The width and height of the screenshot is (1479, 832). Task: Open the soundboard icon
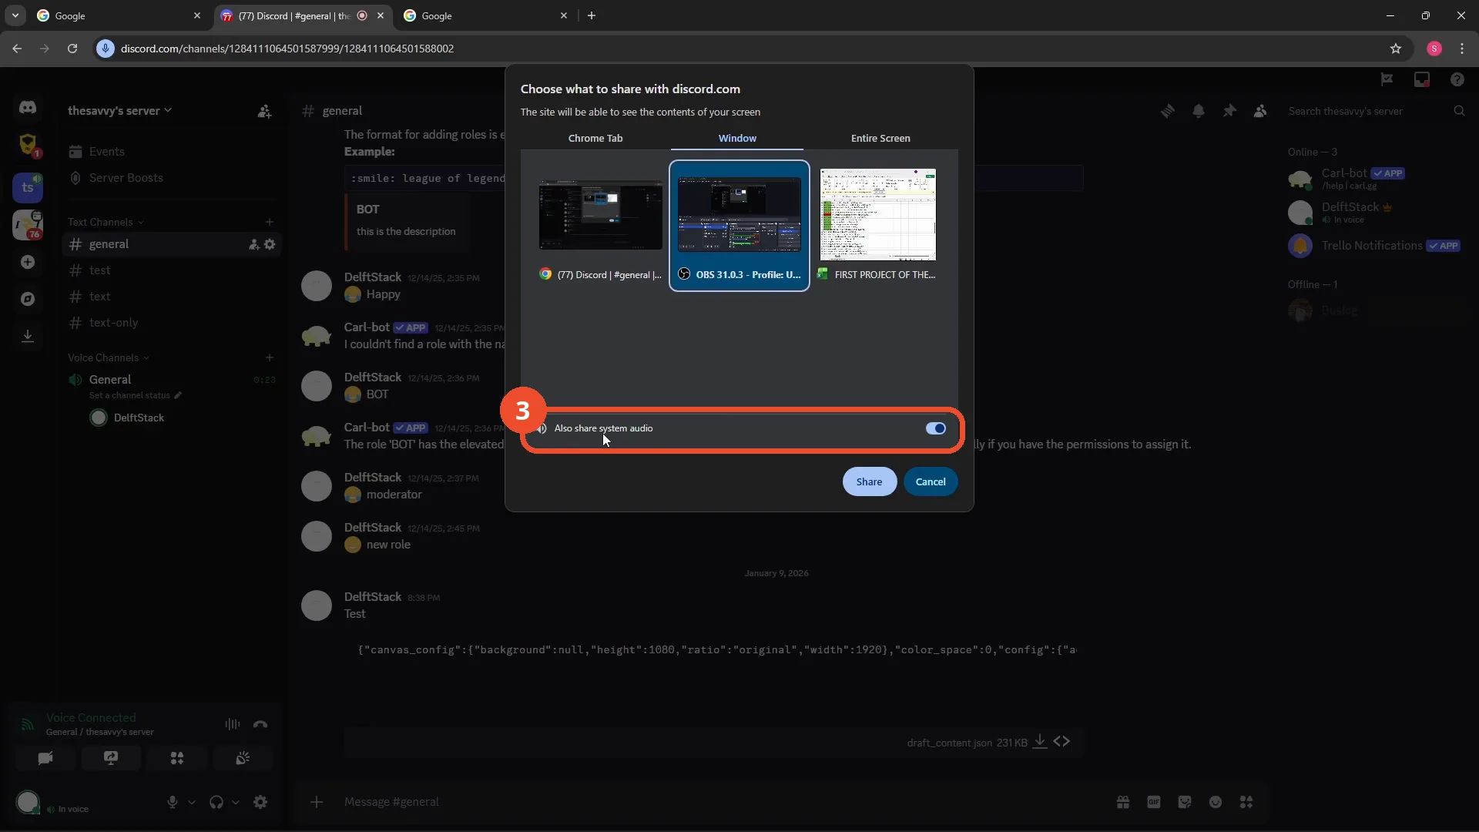[243, 758]
